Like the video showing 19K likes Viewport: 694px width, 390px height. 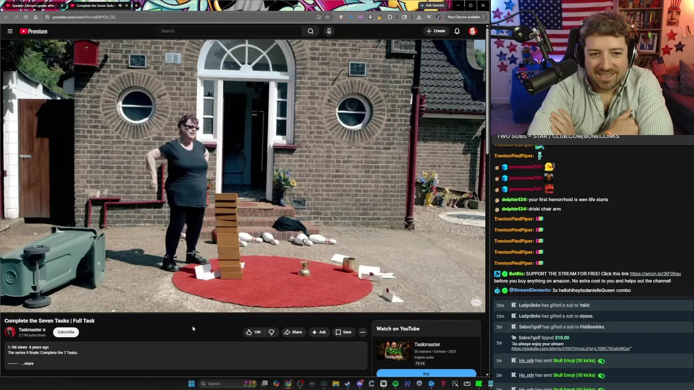tap(253, 332)
